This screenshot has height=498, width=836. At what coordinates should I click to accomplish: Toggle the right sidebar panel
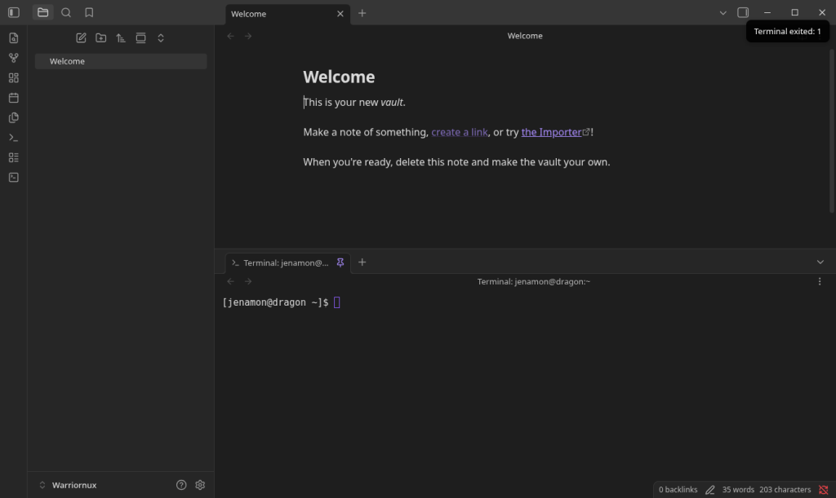(743, 12)
